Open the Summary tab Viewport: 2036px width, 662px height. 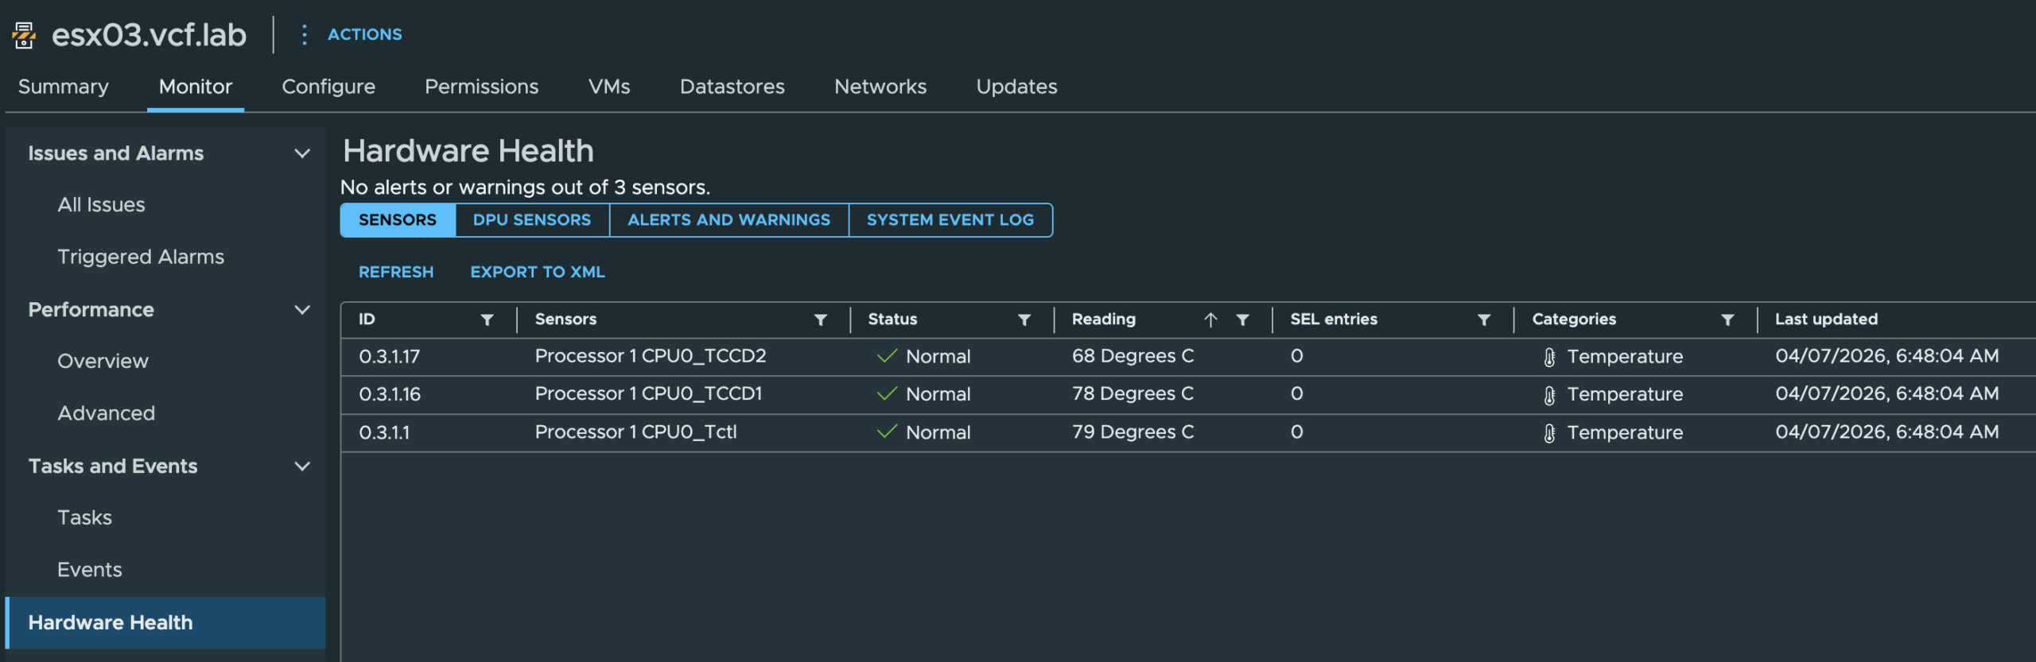[x=64, y=87]
